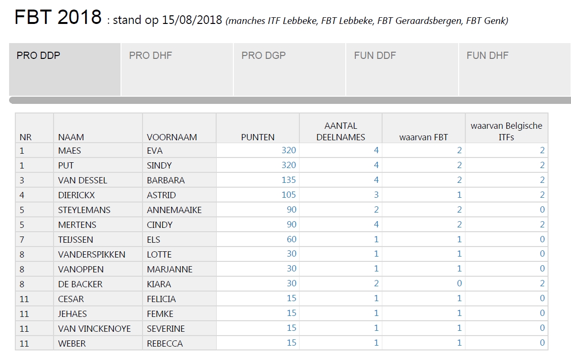The width and height of the screenshot is (571, 360).
Task: Select the VANDERSPIKKEN name cell
Action: coord(98,254)
